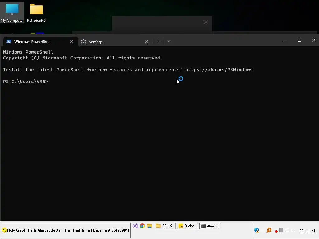Switch to Sticky Notes taskbar button

tap(188, 226)
